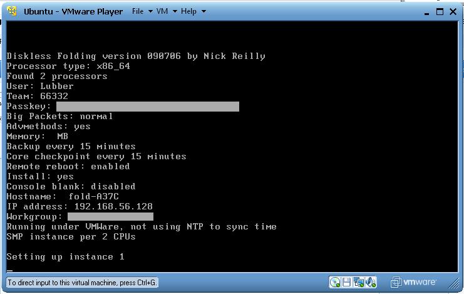Click the 'Passkey:' label
Viewport: 464px width, 294px height.
point(29,107)
